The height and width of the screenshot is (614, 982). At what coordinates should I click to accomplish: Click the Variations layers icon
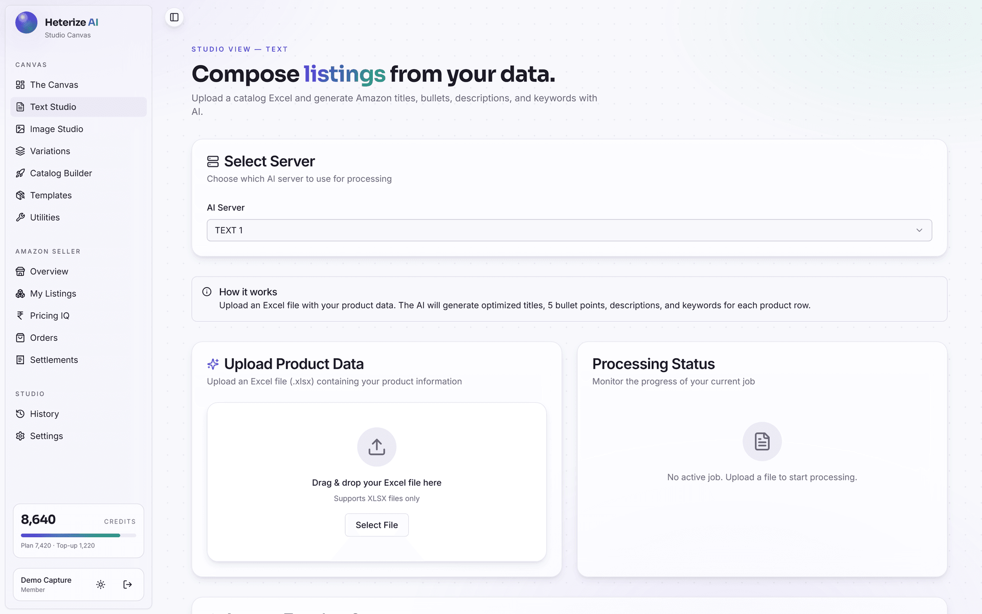click(20, 151)
